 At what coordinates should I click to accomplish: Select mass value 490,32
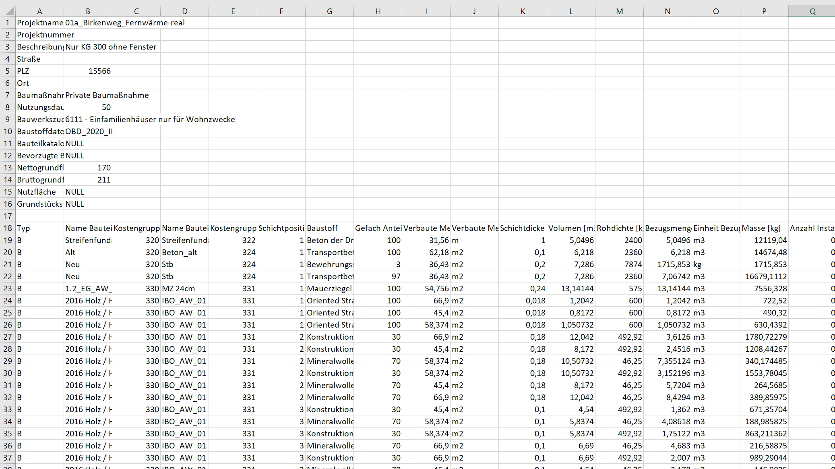(x=764, y=313)
